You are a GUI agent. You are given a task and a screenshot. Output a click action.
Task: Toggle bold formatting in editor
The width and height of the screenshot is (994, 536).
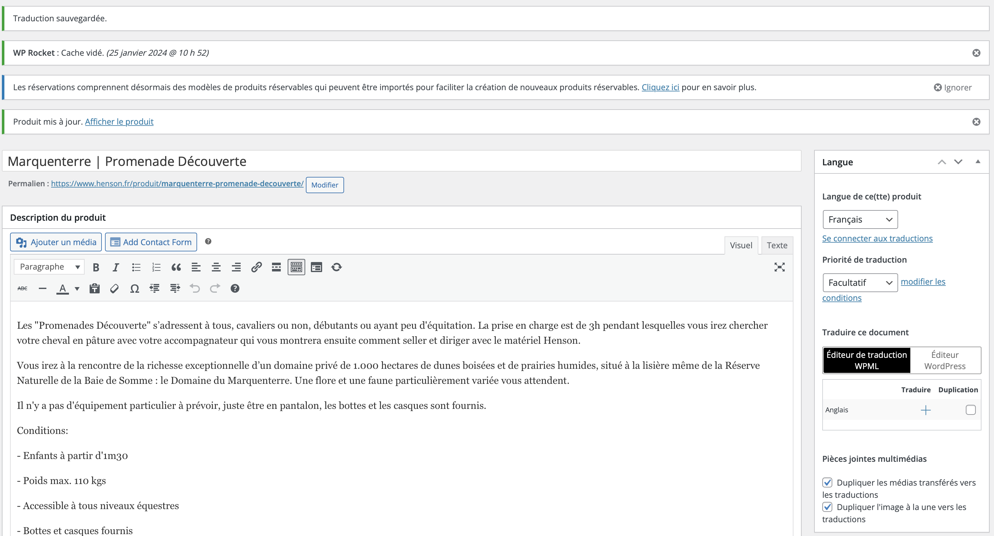(96, 267)
